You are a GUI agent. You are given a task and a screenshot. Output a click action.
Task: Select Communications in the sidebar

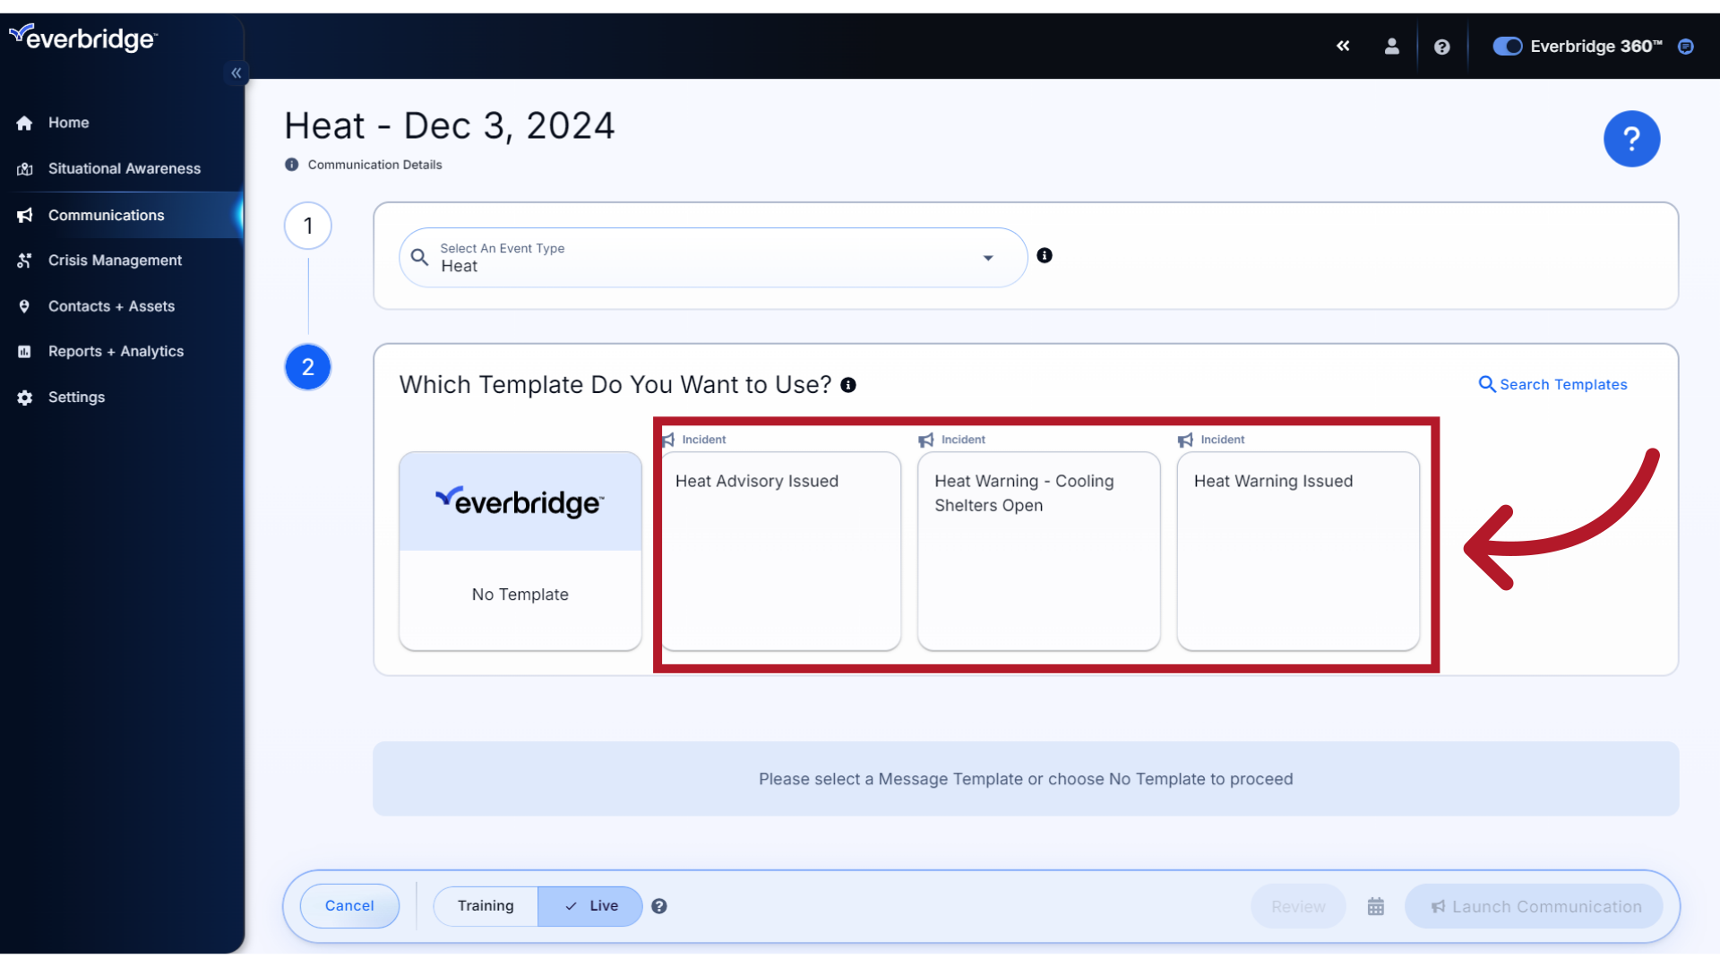click(x=121, y=215)
